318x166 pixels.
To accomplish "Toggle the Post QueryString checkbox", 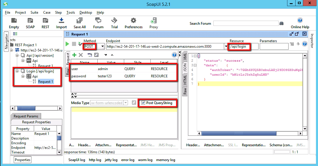I will point(143,103).
